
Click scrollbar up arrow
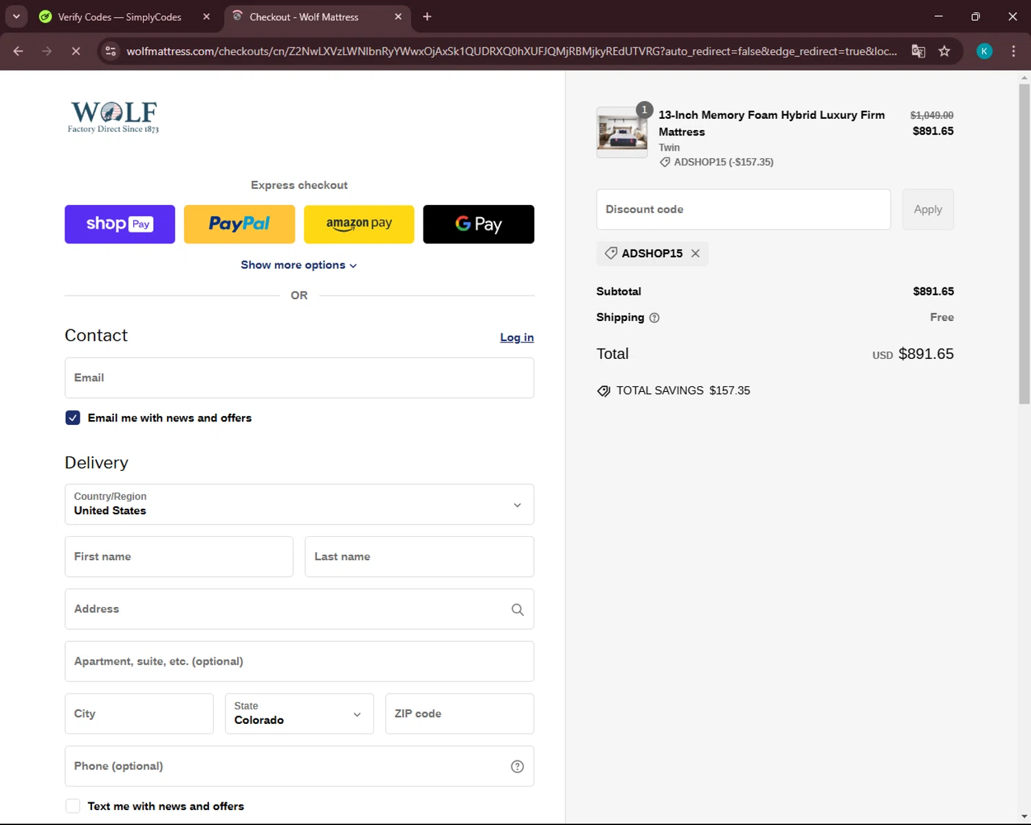(x=1024, y=77)
